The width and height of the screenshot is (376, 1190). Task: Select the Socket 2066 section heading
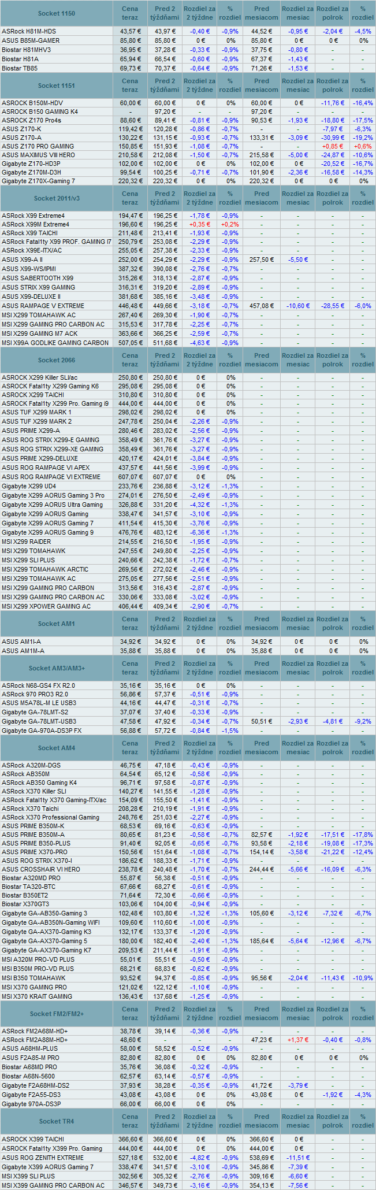coord(56,360)
